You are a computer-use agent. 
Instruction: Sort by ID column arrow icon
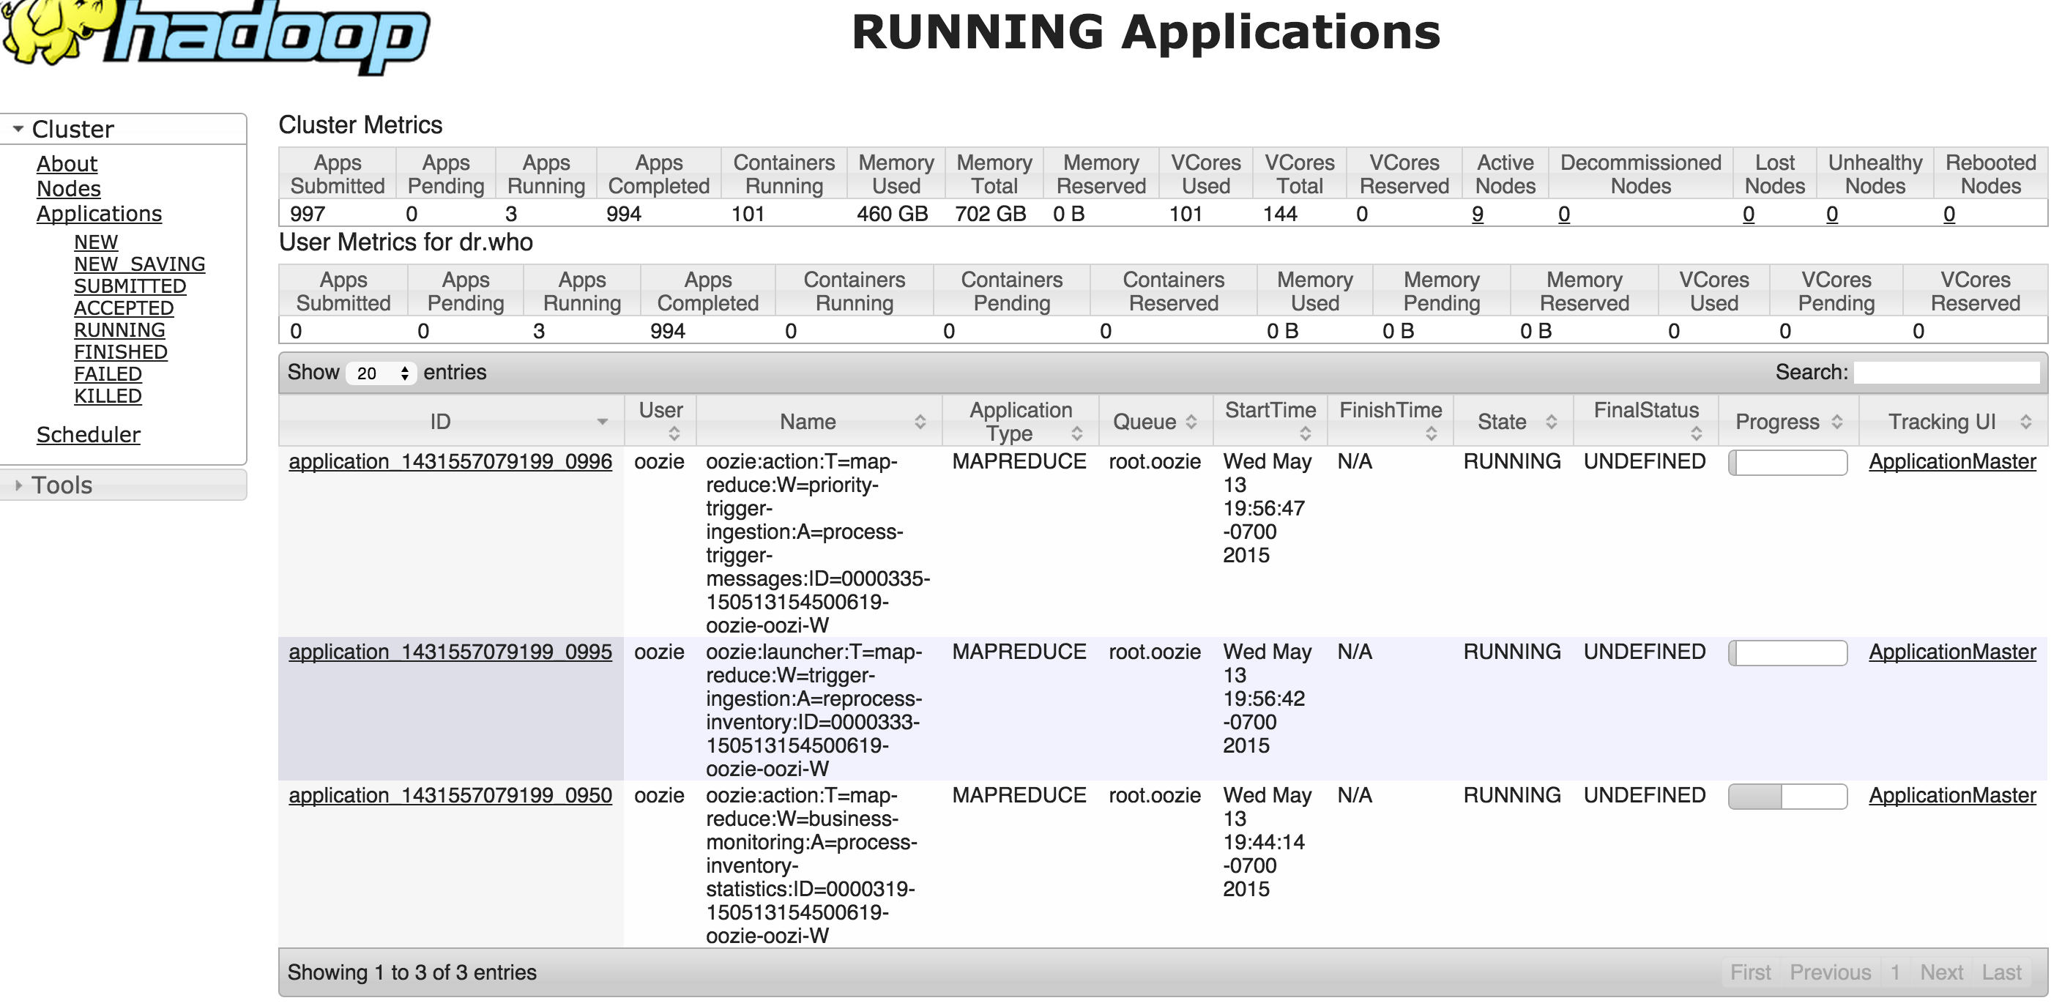coord(602,422)
